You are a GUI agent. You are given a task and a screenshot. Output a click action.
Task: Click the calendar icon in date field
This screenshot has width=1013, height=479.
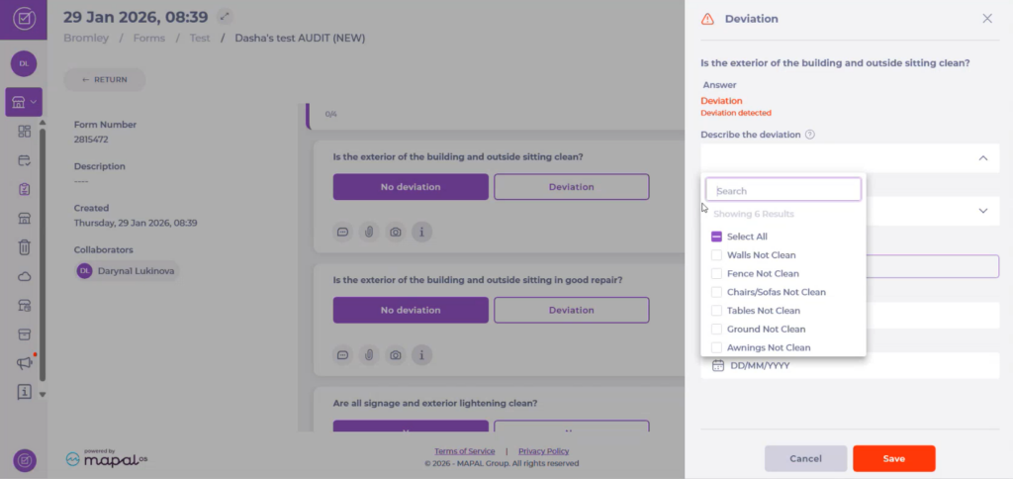718,365
